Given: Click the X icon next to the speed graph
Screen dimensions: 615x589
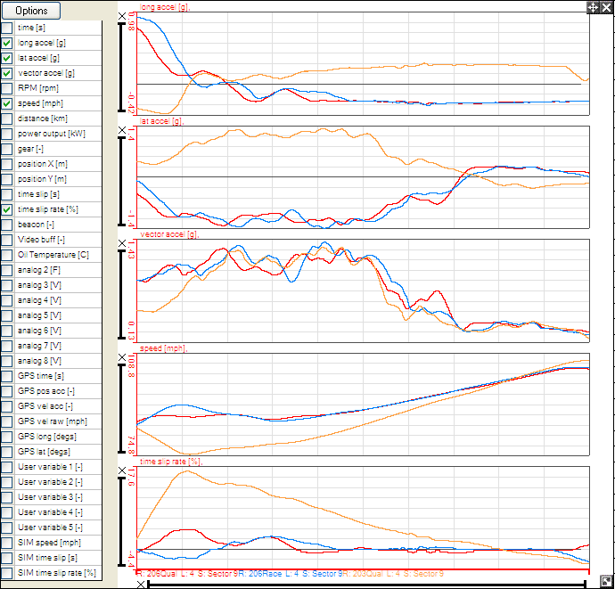Looking at the screenshot, I should (x=123, y=357).
